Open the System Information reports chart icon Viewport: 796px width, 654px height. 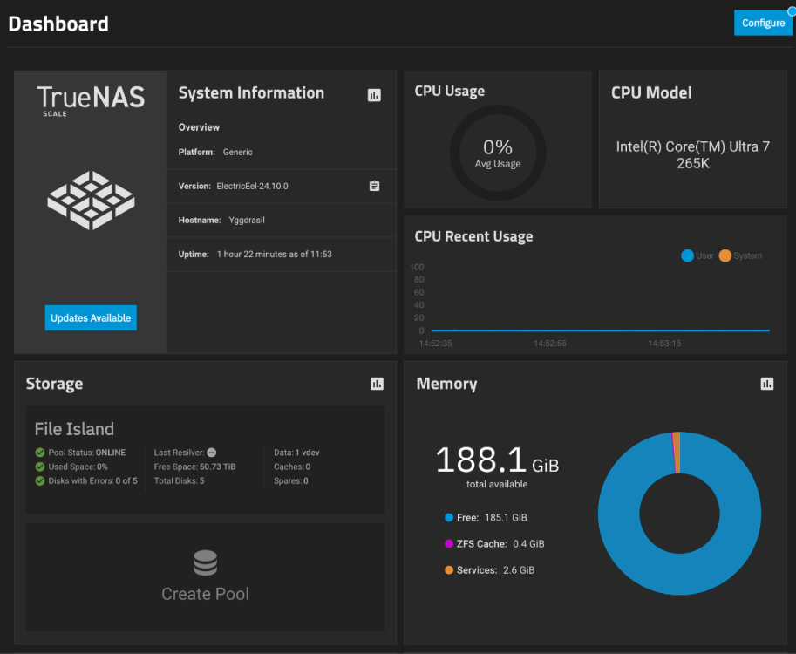[x=374, y=95]
